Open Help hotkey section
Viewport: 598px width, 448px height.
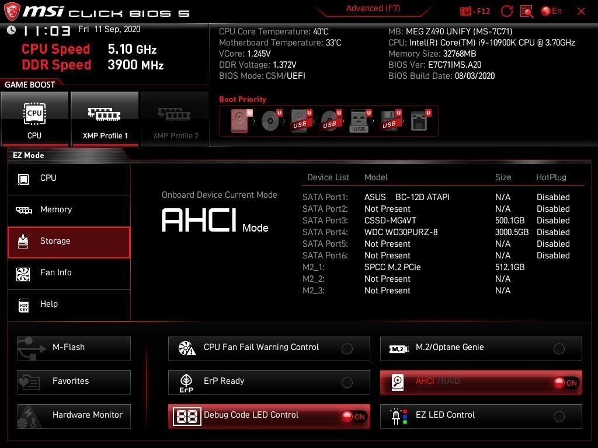(x=69, y=304)
